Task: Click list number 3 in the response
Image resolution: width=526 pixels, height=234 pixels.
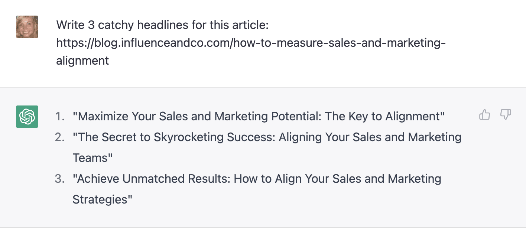Action: pos(60,179)
